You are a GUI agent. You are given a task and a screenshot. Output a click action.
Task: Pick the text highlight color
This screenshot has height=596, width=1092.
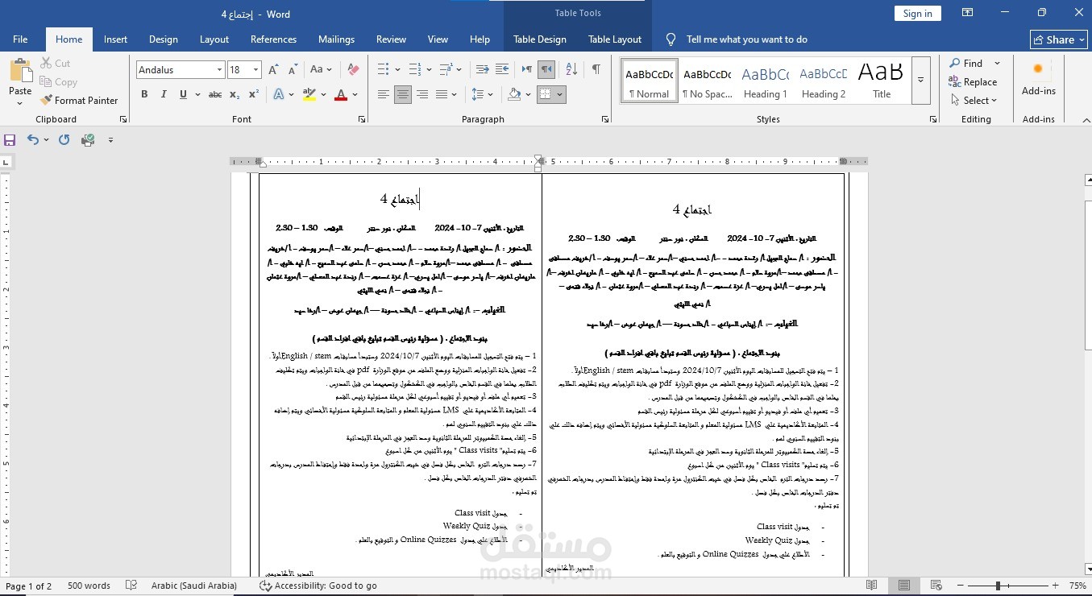[309, 94]
